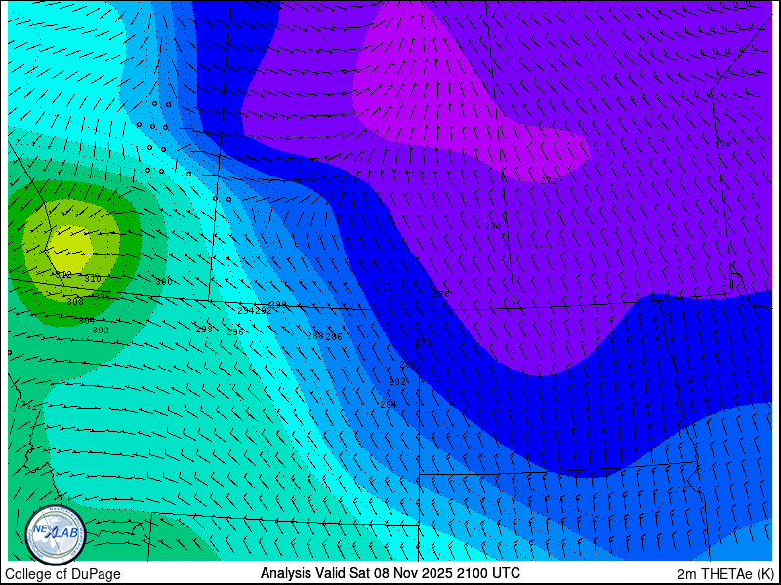Click the 300 contour label
781x585 pixels.
pos(164,282)
